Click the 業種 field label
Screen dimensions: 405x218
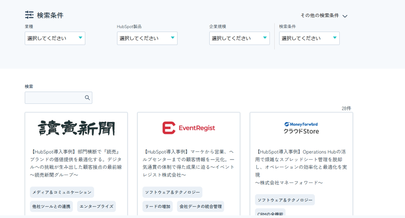click(x=29, y=26)
